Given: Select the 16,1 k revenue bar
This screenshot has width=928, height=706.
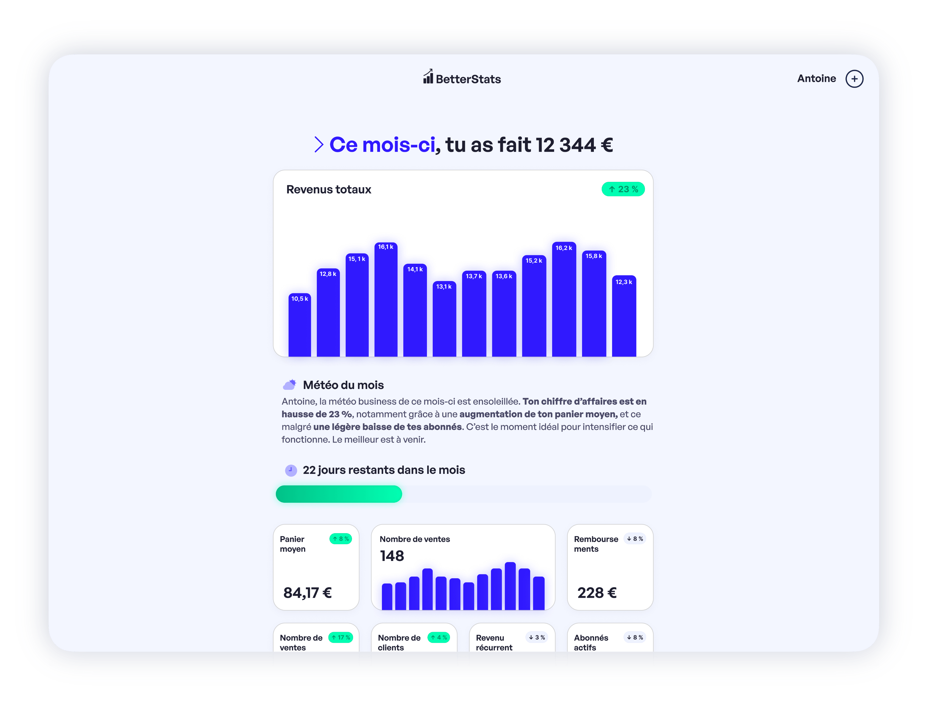Looking at the screenshot, I should click(385, 299).
